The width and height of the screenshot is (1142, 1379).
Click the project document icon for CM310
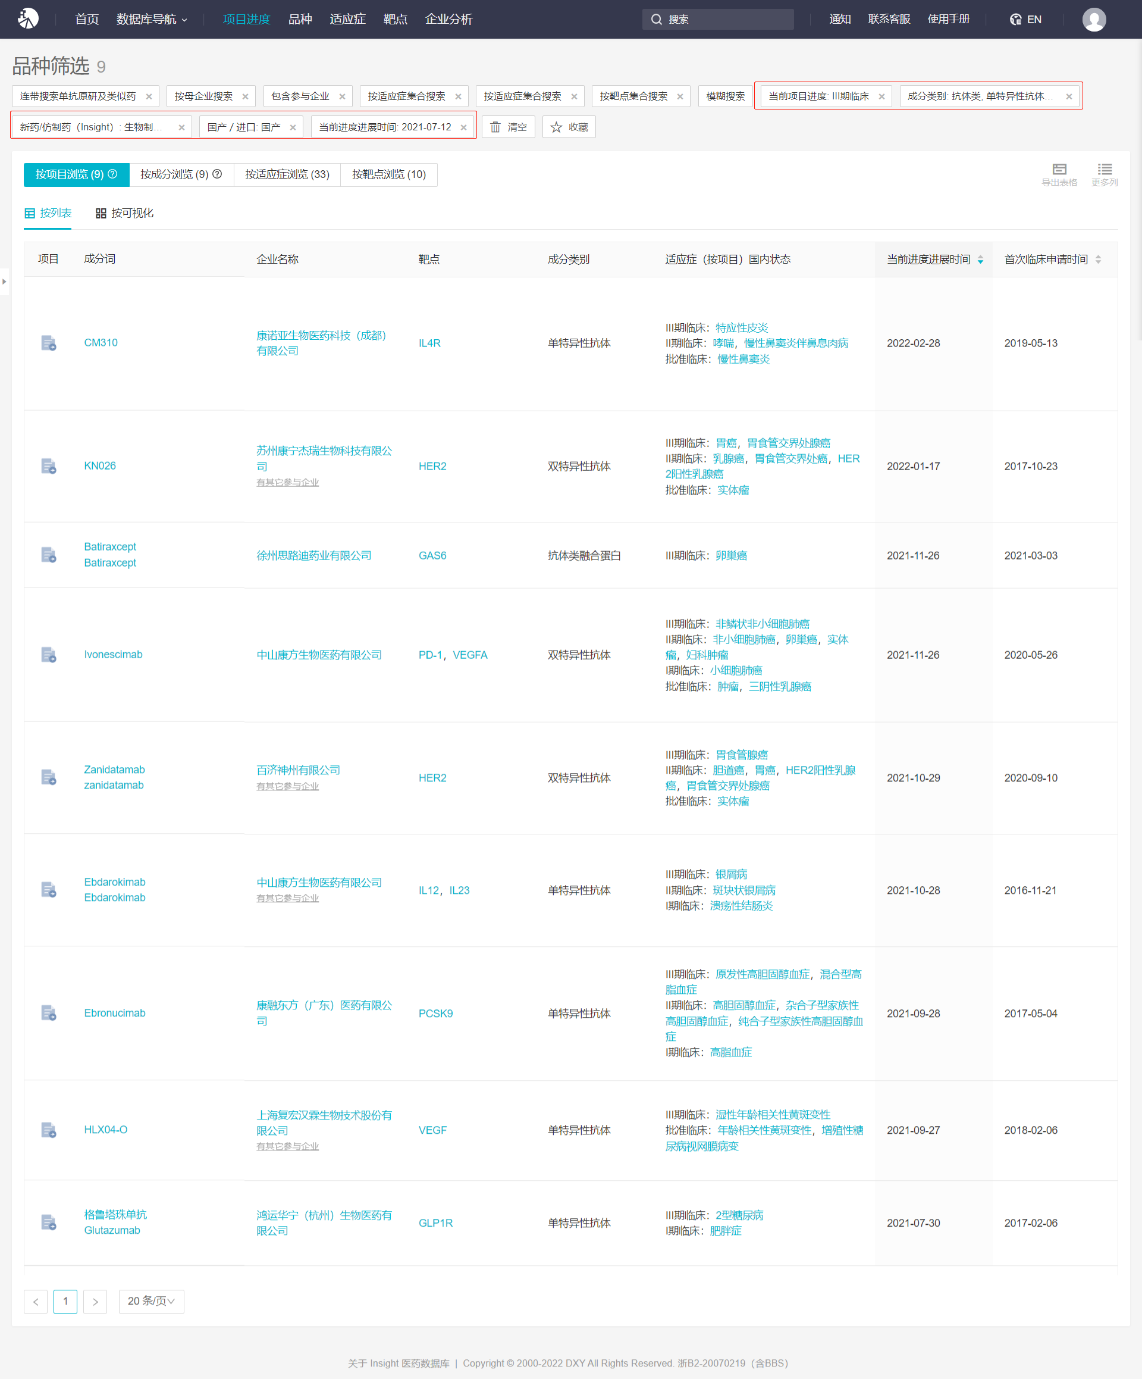pyautogui.click(x=49, y=343)
